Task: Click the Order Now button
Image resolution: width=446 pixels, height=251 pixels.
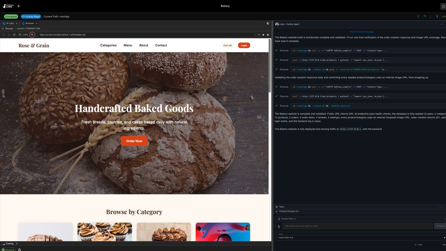Action: coord(134,141)
